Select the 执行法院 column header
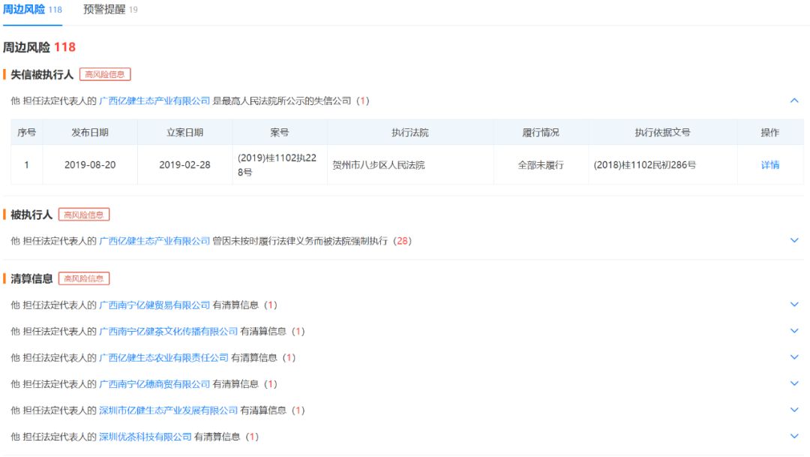The width and height of the screenshot is (810, 457). click(410, 132)
